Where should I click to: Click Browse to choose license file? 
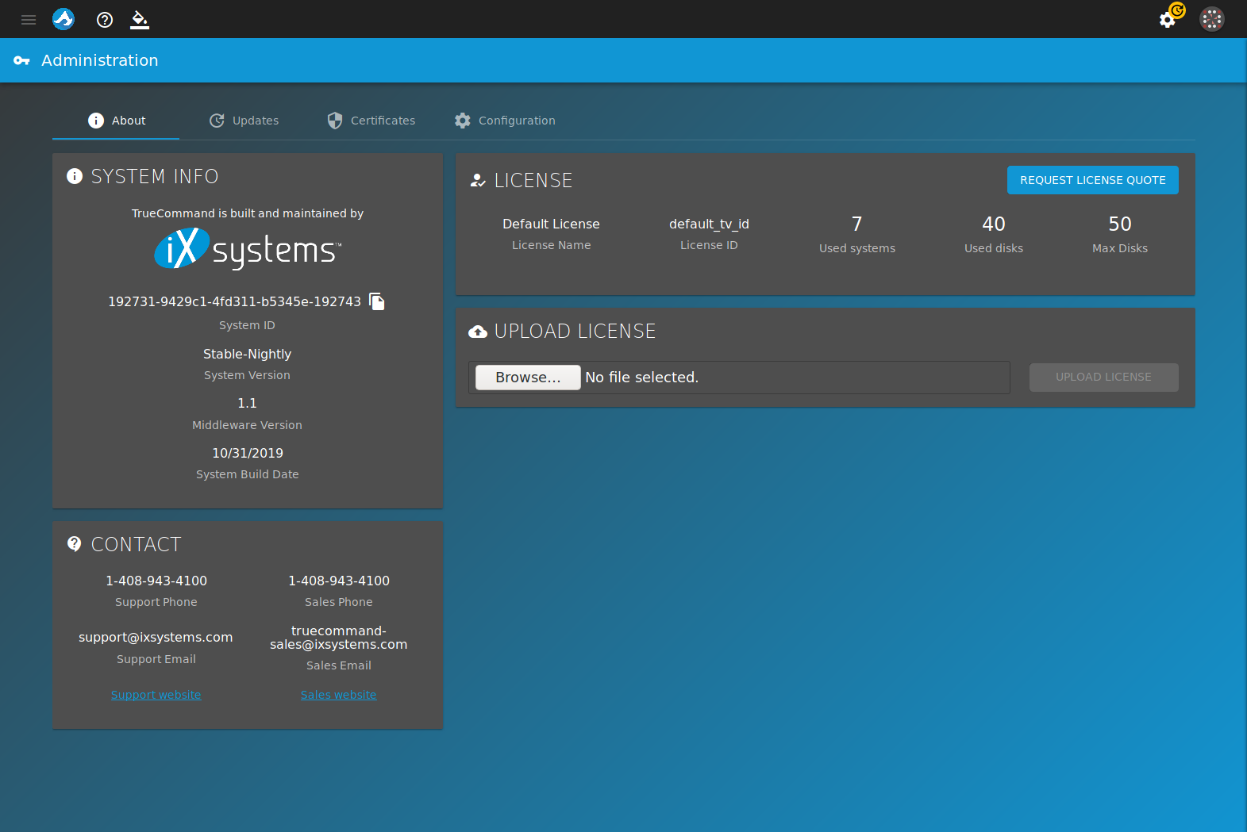(x=528, y=378)
